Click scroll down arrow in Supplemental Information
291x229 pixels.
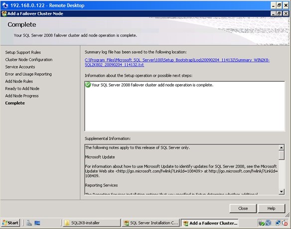282,192
